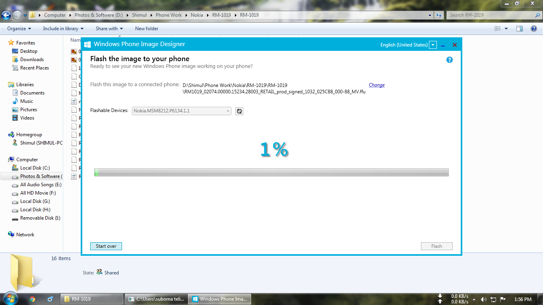The image size is (543, 305).
Task: Open the Share with menu
Action: click(x=109, y=29)
